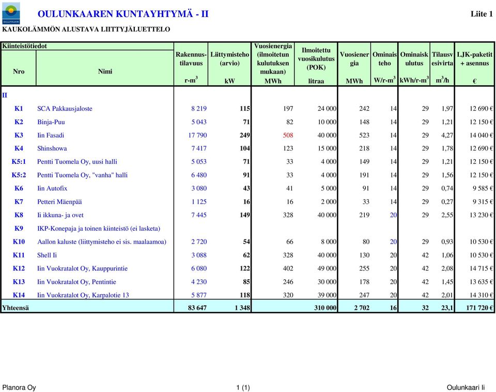Click the Oulunkaari logo in the header
Viewport: 496px width, 392px height.
coord(11,13)
